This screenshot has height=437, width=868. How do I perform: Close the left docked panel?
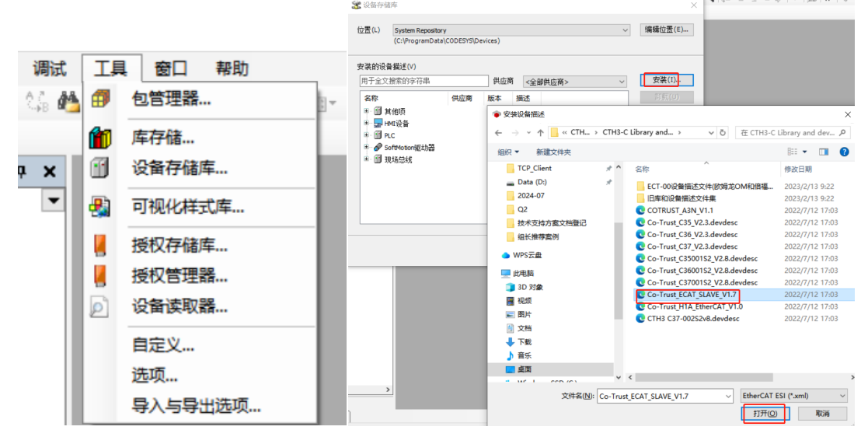(x=49, y=172)
